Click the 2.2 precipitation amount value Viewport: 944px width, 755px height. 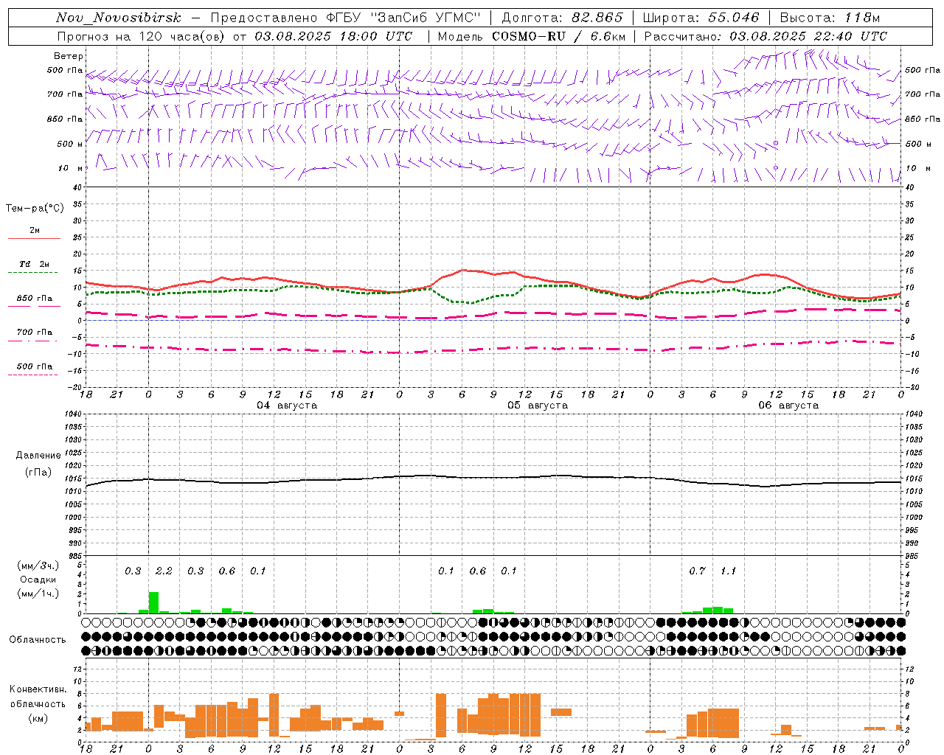click(x=164, y=571)
